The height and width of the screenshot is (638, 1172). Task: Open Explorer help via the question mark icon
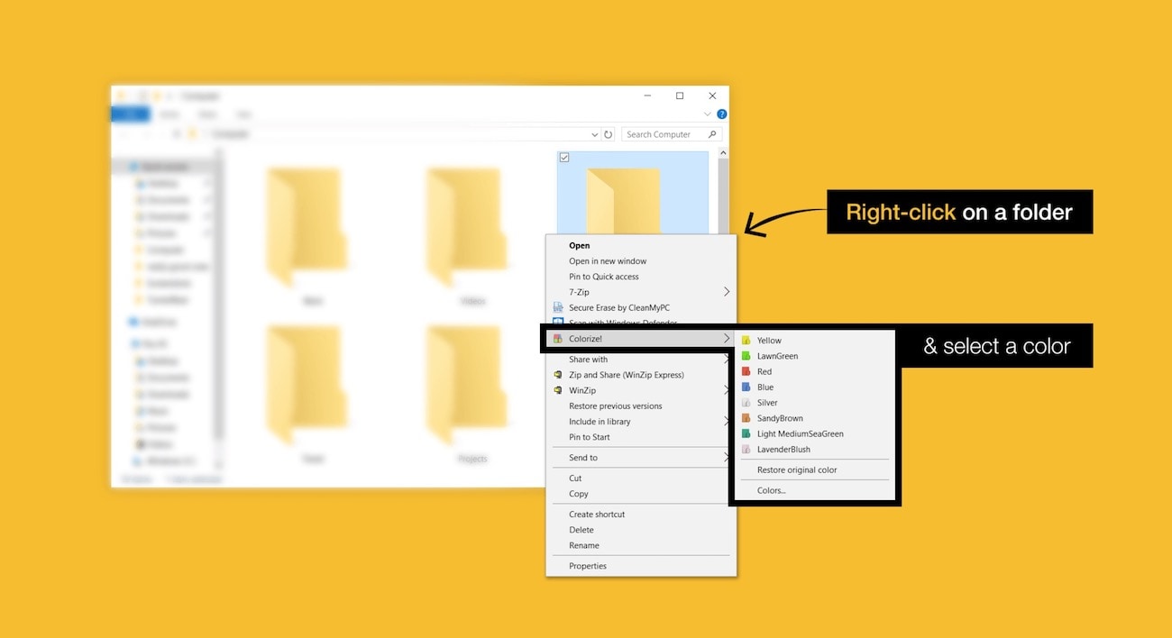tap(720, 114)
